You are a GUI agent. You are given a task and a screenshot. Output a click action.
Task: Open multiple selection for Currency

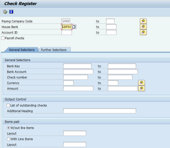tap(141, 83)
